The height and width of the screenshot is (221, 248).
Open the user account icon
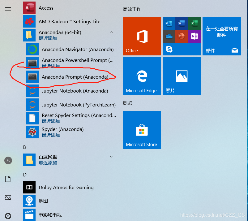pyautogui.click(x=8, y=161)
